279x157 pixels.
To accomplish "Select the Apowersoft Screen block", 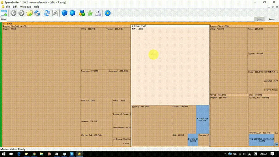I will point(121,119).
